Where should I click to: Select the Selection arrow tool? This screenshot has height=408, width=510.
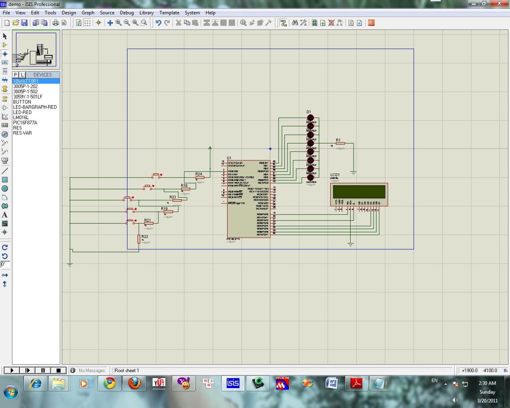[5, 36]
